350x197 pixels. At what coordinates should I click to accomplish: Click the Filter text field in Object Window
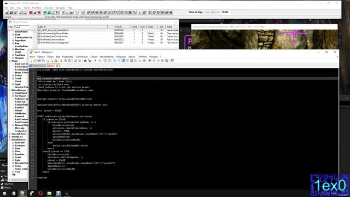coord(21,27)
